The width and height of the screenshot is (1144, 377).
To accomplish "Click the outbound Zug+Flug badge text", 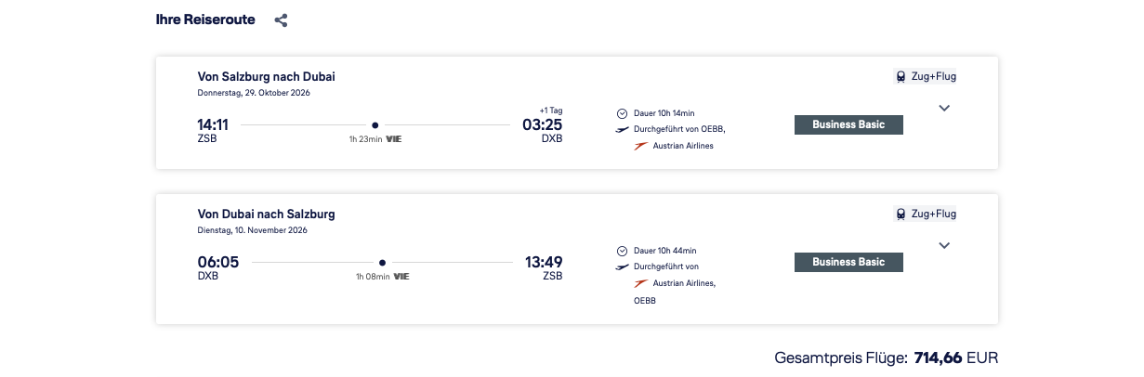I will 933,77.
